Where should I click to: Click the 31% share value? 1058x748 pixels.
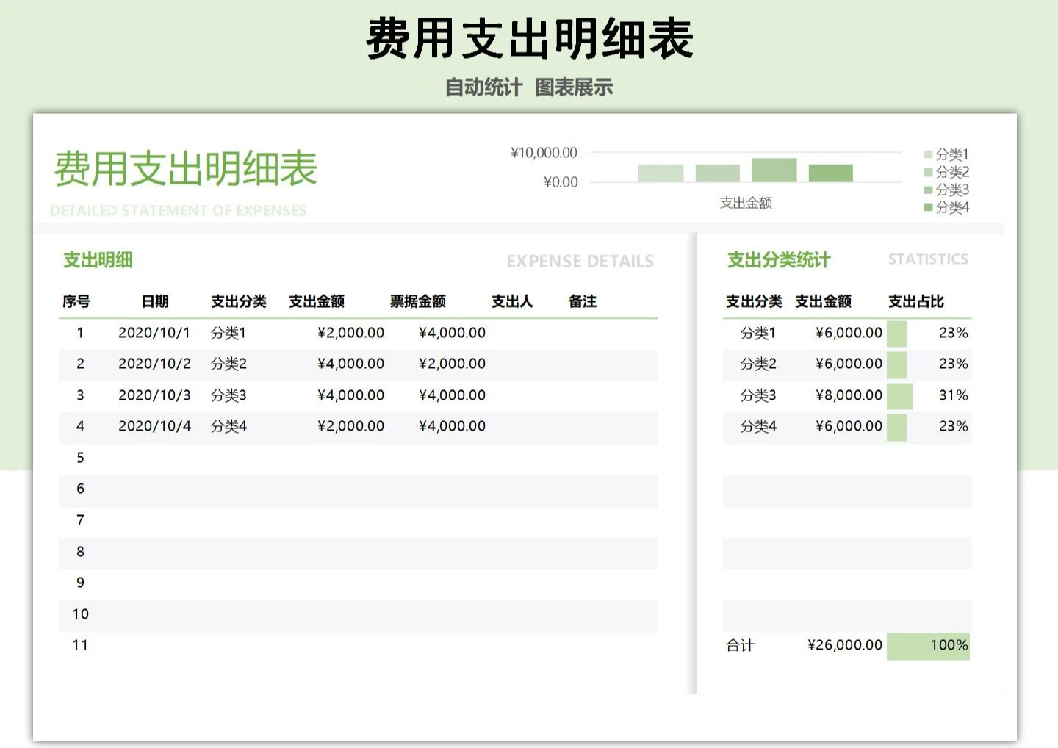(x=954, y=395)
